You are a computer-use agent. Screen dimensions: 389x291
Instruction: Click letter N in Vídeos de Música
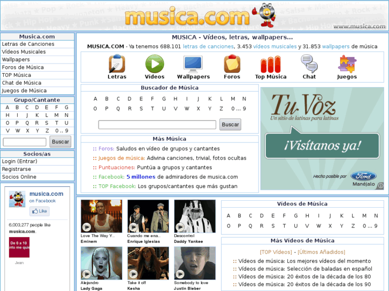tap(376, 216)
